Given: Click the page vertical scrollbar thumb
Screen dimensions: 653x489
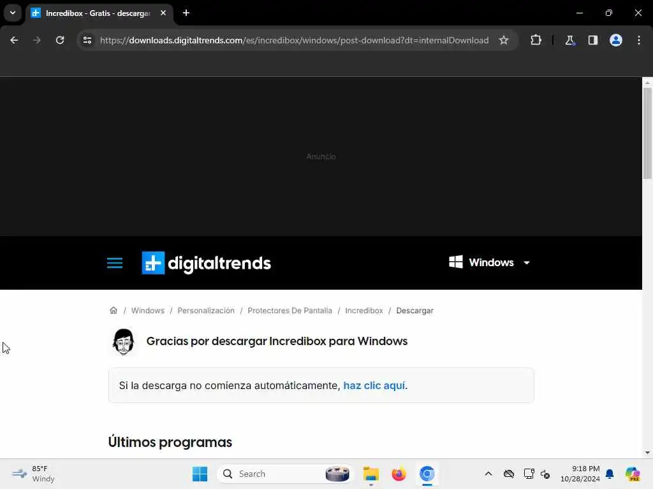Looking at the screenshot, I should tap(647, 133).
